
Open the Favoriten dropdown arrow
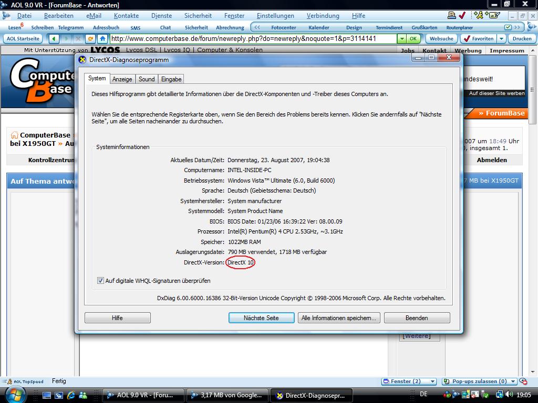501,39
